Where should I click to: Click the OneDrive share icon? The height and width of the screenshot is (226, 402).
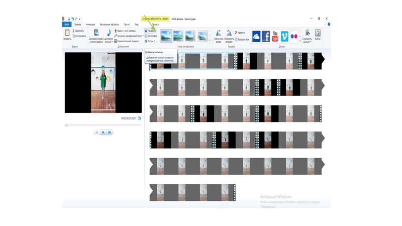[256, 36]
